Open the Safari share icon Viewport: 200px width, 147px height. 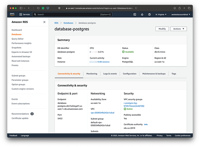(x=179, y=8)
